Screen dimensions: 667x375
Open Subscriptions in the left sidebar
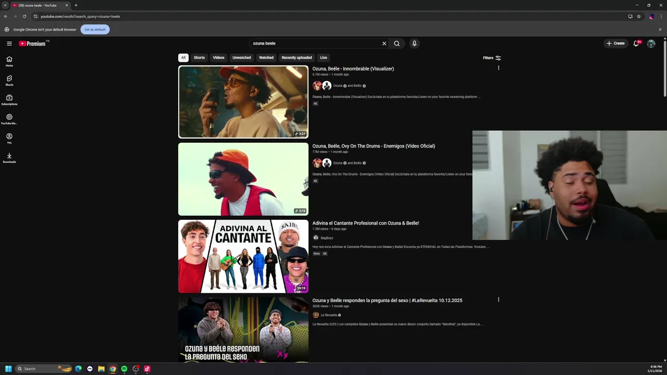pos(9,100)
